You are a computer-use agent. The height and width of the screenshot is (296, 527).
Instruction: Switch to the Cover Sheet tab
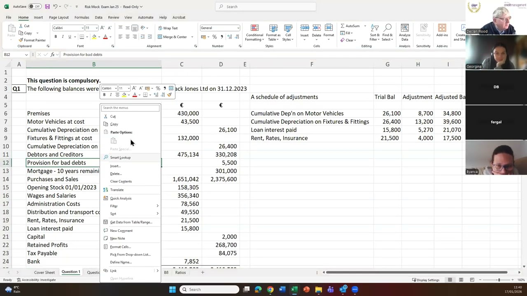pos(44,273)
